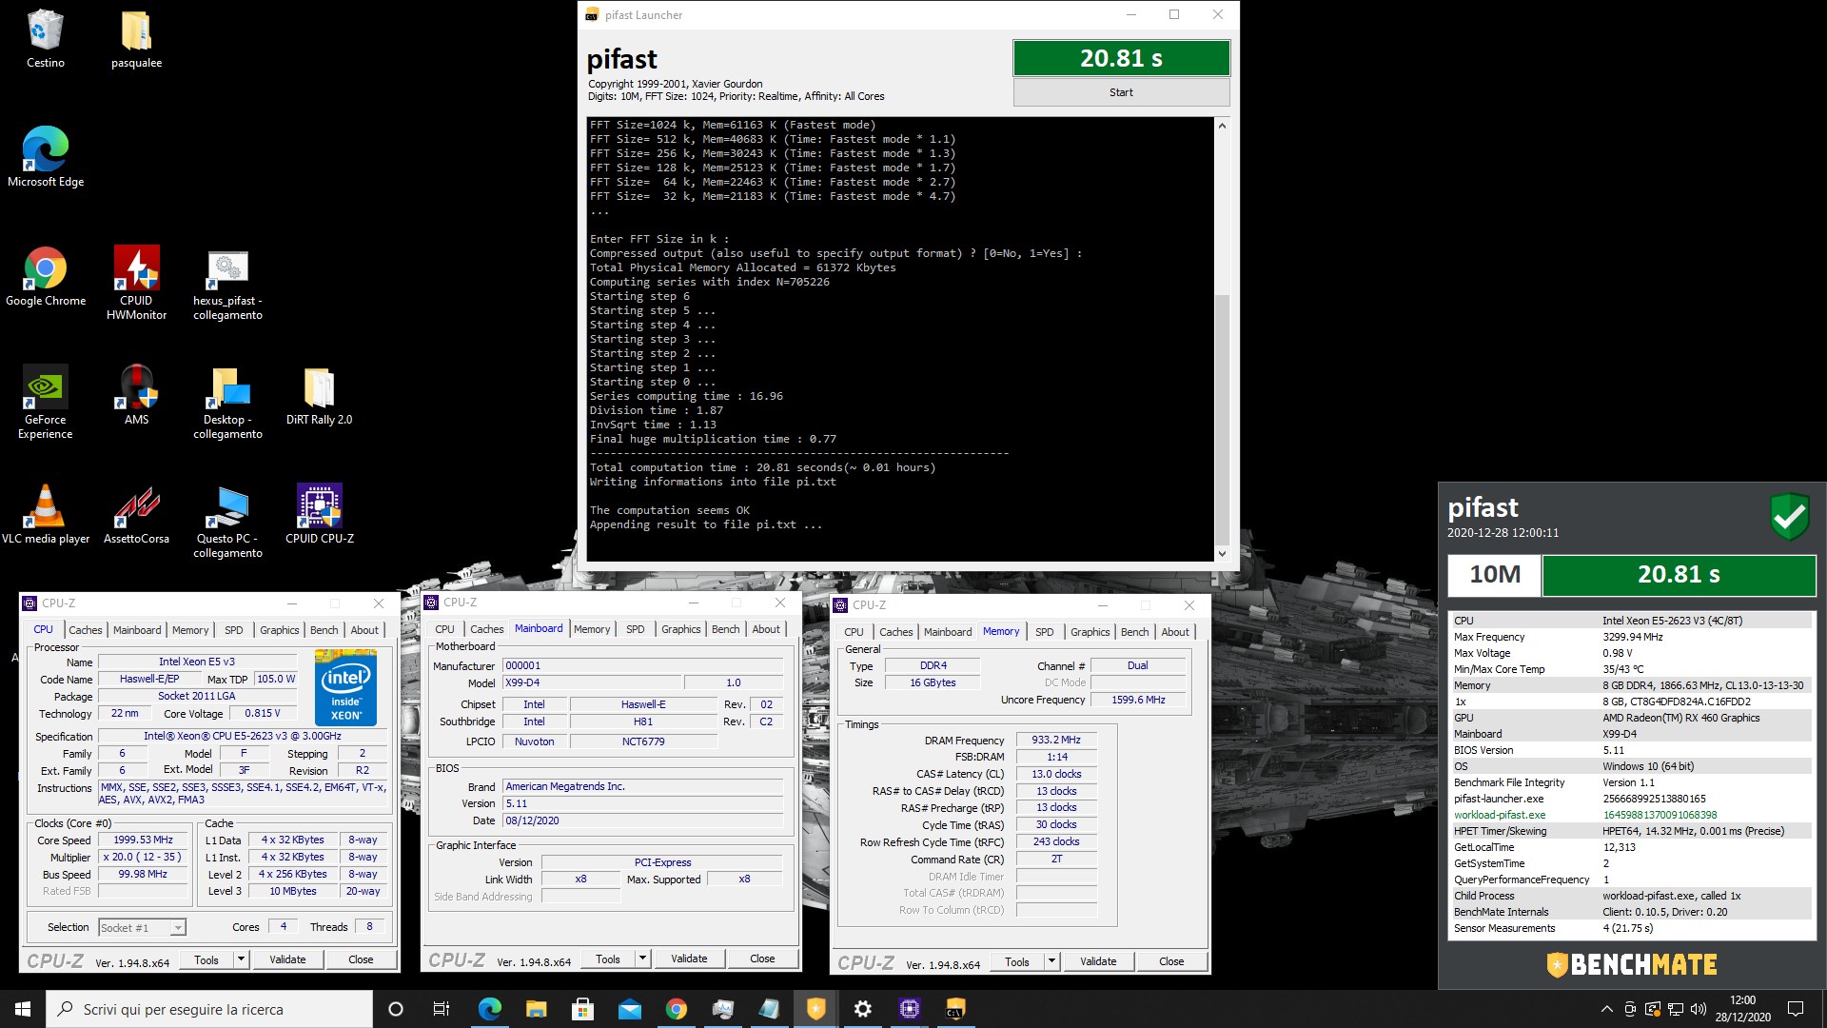Open the Graphics tab in the middle CPU-Z window

click(680, 629)
